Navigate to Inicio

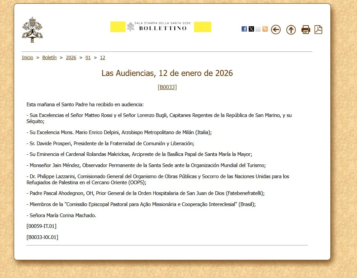(27, 57)
